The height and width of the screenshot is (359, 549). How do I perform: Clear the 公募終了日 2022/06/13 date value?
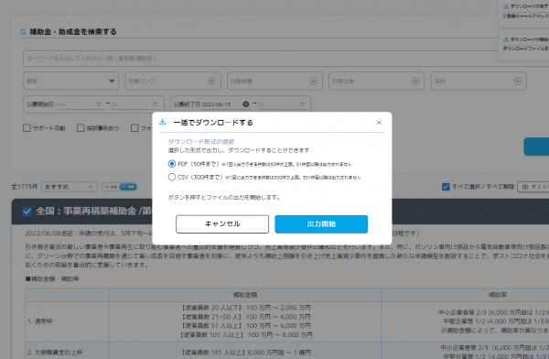coord(246,104)
